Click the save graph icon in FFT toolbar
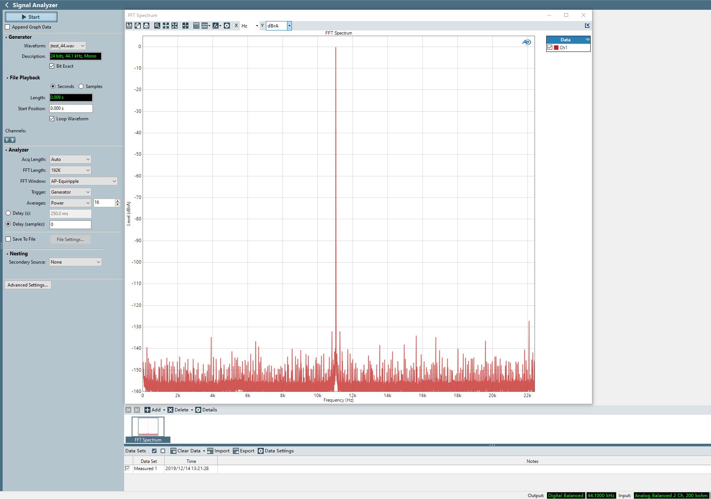This screenshot has width=711, height=499. [x=129, y=26]
